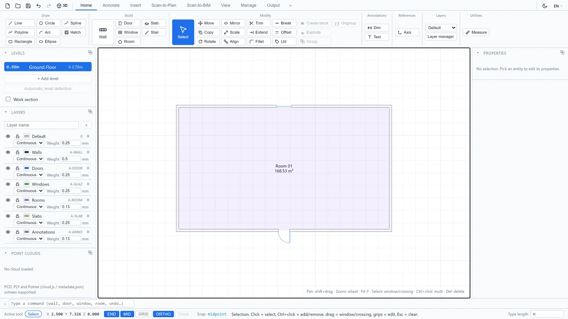Lock the Rooms layer
The width and height of the screenshot is (568, 319).
pos(17,200)
